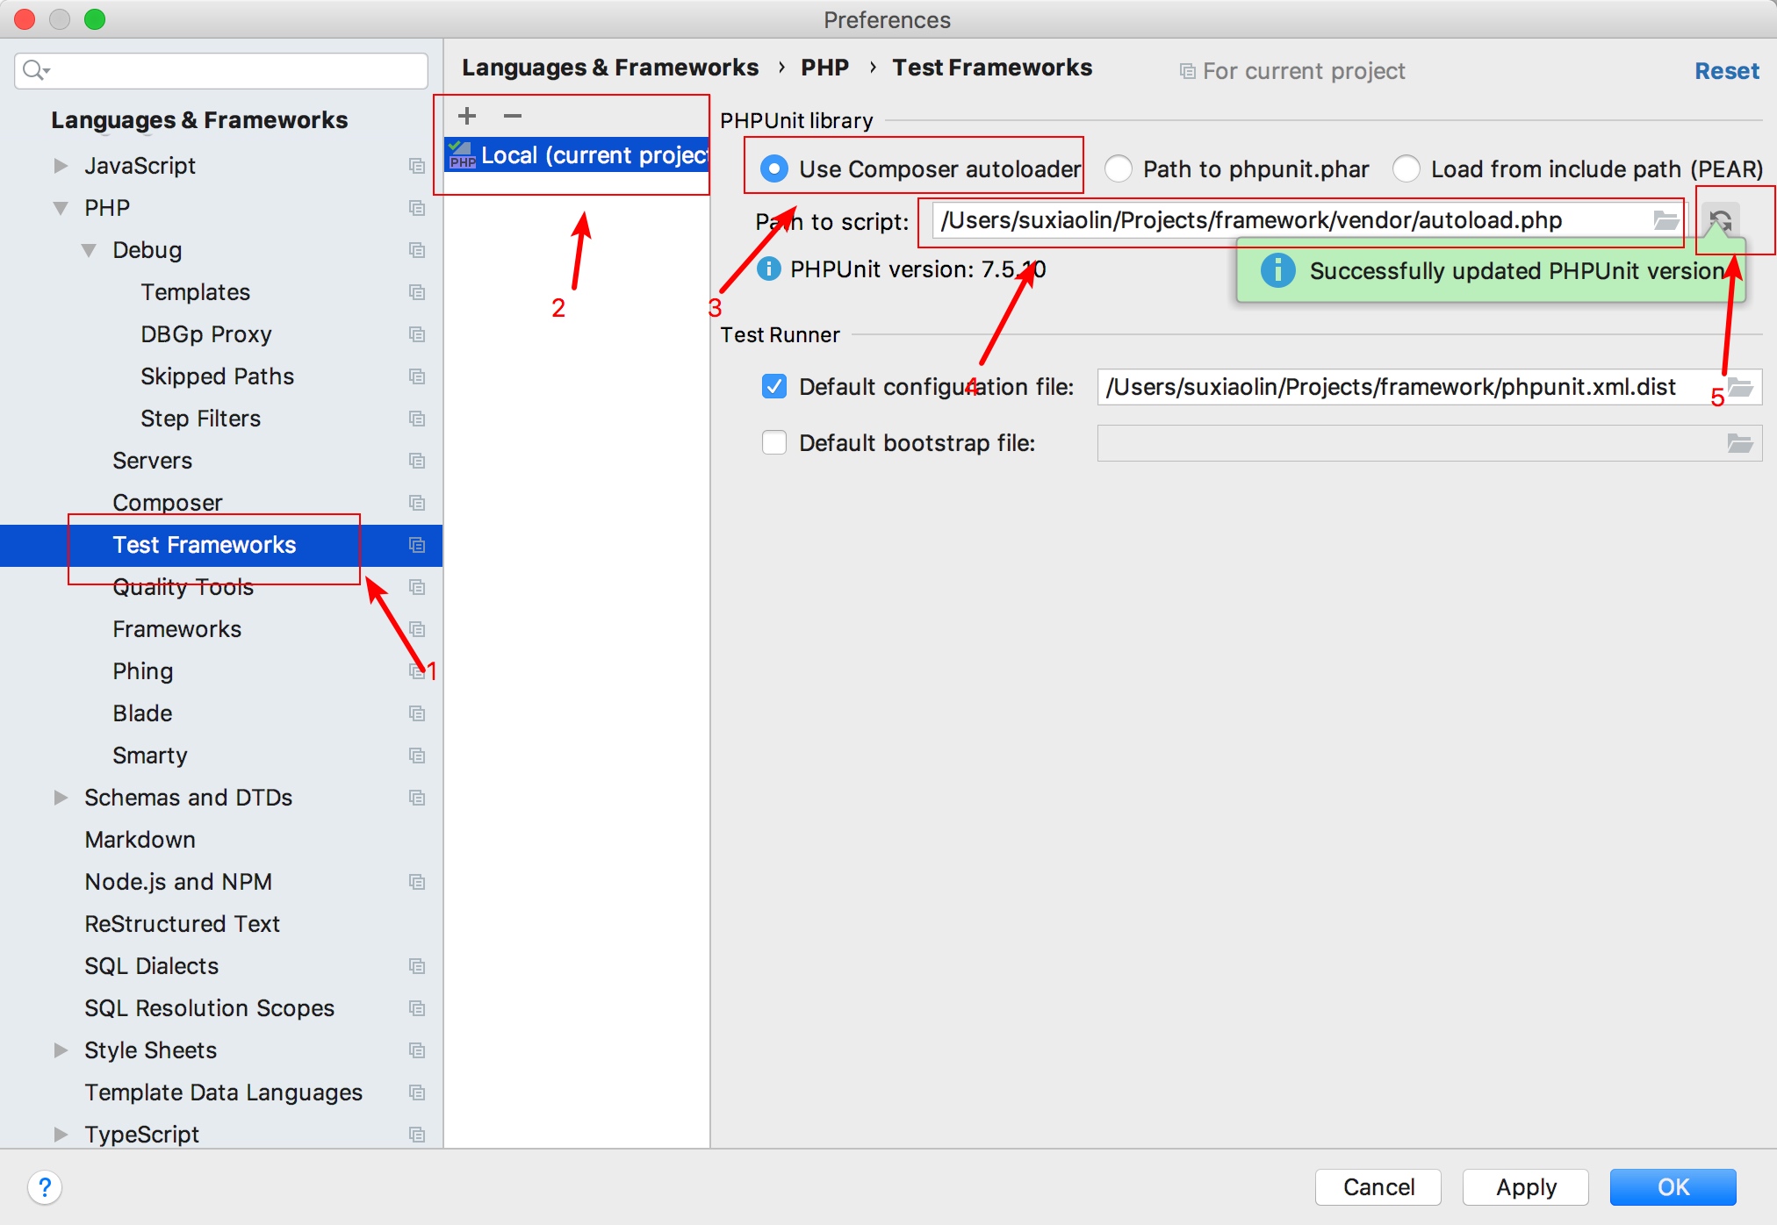
Task: Select Path to phpunit.phar radio button
Action: point(1118,168)
